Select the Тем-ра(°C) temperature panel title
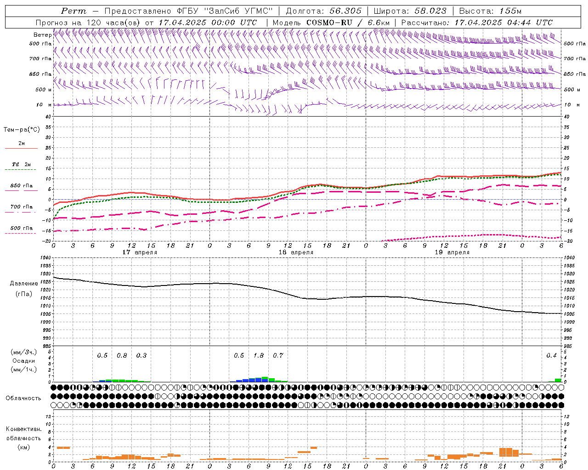This screenshot has height=470, width=588. (22, 130)
